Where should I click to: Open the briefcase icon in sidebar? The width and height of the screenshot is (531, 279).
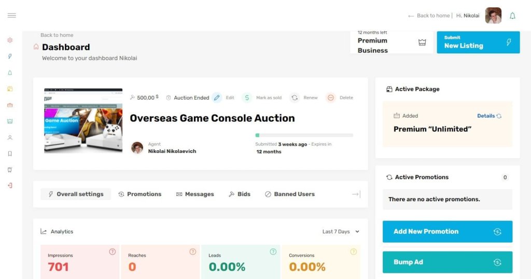point(10,105)
